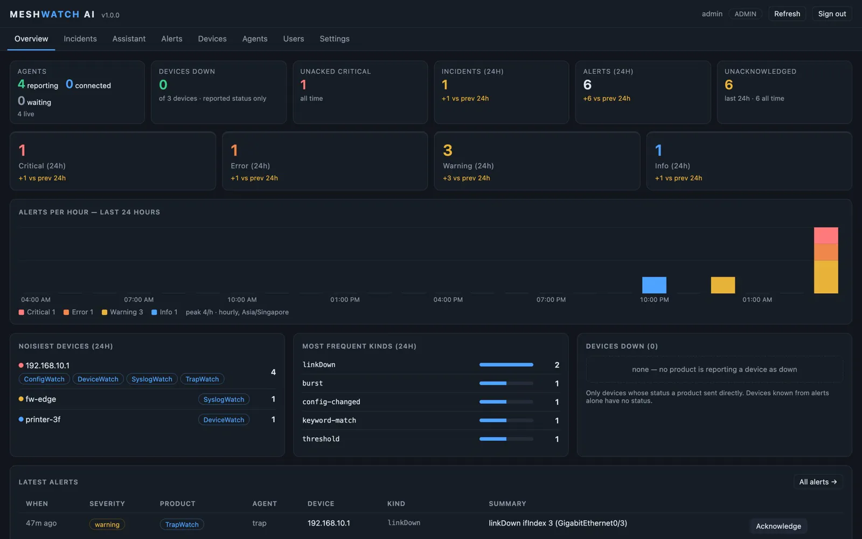Open the Devices Down stat card

[x=219, y=92]
